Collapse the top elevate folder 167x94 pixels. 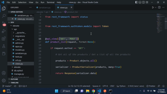[21, 26]
